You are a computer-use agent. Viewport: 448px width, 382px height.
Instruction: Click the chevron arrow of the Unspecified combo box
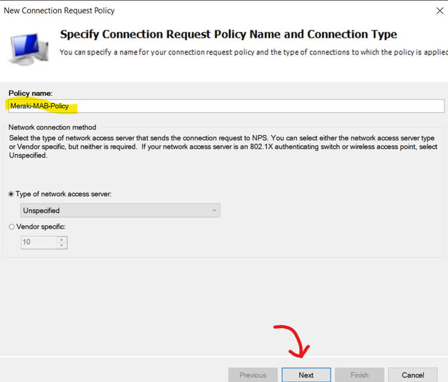pyautogui.click(x=214, y=211)
